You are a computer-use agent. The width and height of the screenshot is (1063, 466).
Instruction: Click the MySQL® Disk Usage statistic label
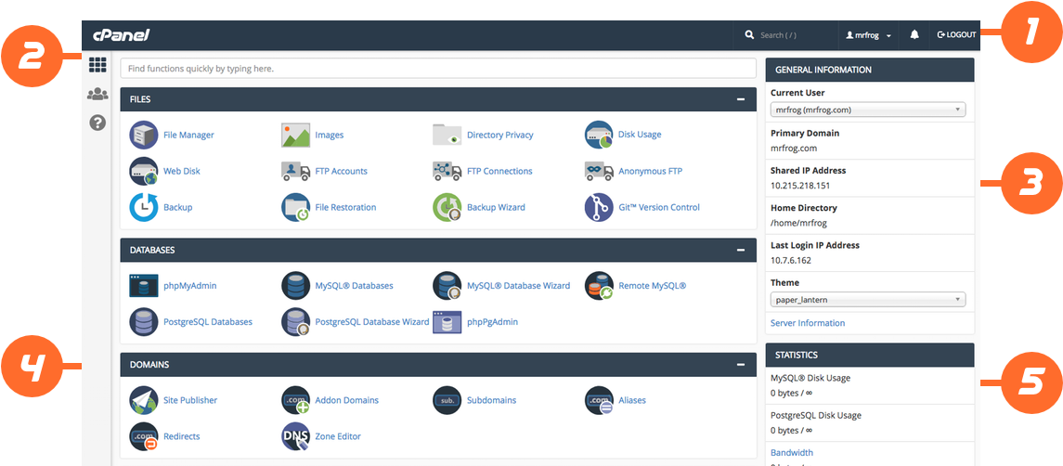coord(810,378)
